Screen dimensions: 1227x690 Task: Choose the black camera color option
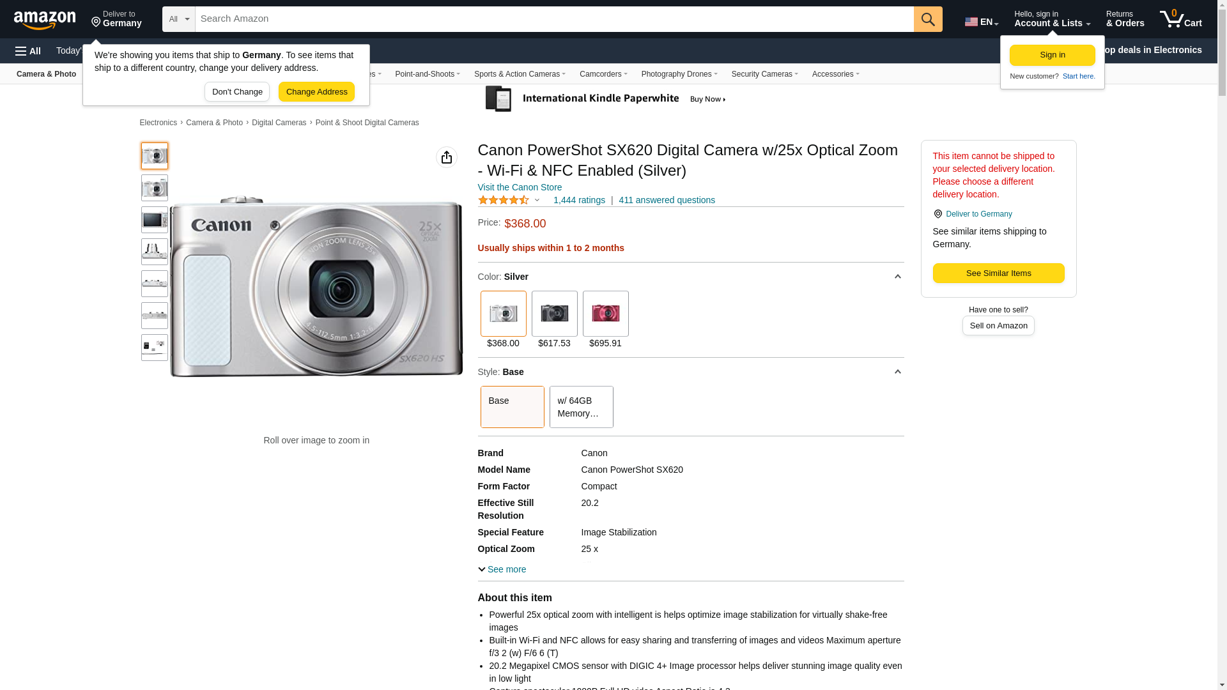(x=554, y=314)
